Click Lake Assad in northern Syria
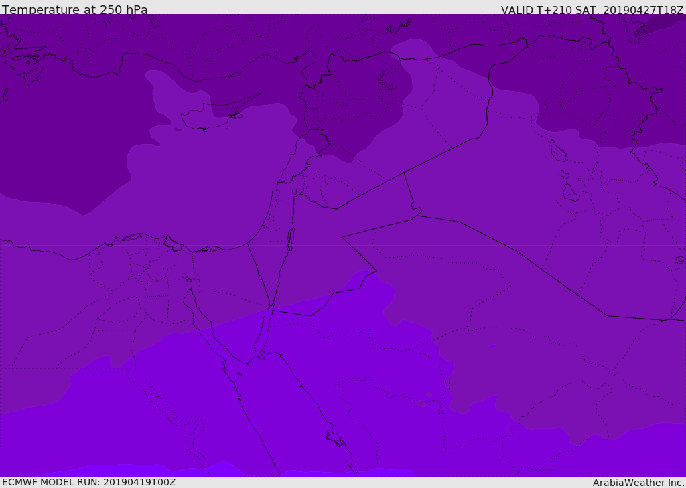The width and height of the screenshot is (686, 488). point(388,82)
